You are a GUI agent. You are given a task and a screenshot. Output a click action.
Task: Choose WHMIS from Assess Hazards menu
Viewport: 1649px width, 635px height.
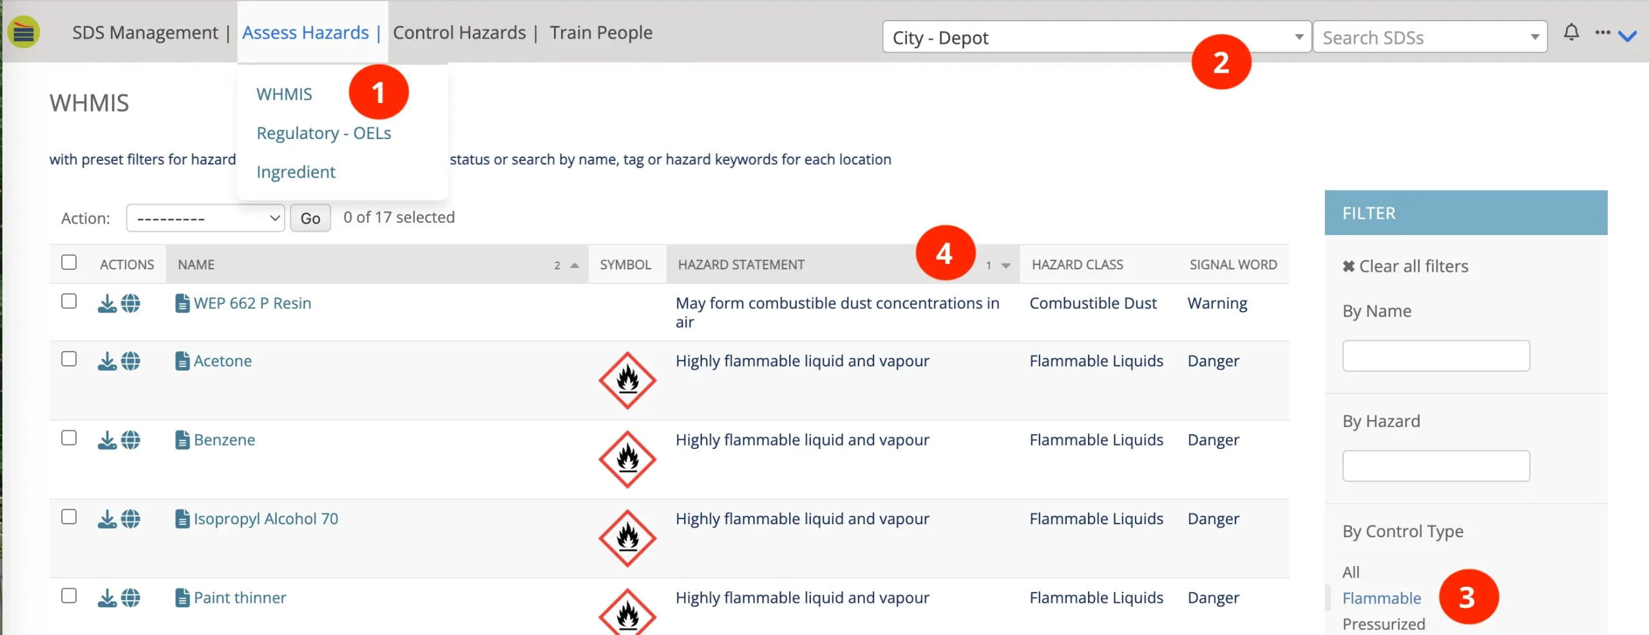click(x=284, y=95)
